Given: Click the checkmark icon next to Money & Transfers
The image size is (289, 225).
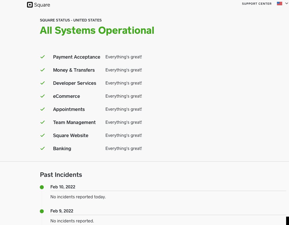Looking at the screenshot, I should pyautogui.click(x=42, y=70).
